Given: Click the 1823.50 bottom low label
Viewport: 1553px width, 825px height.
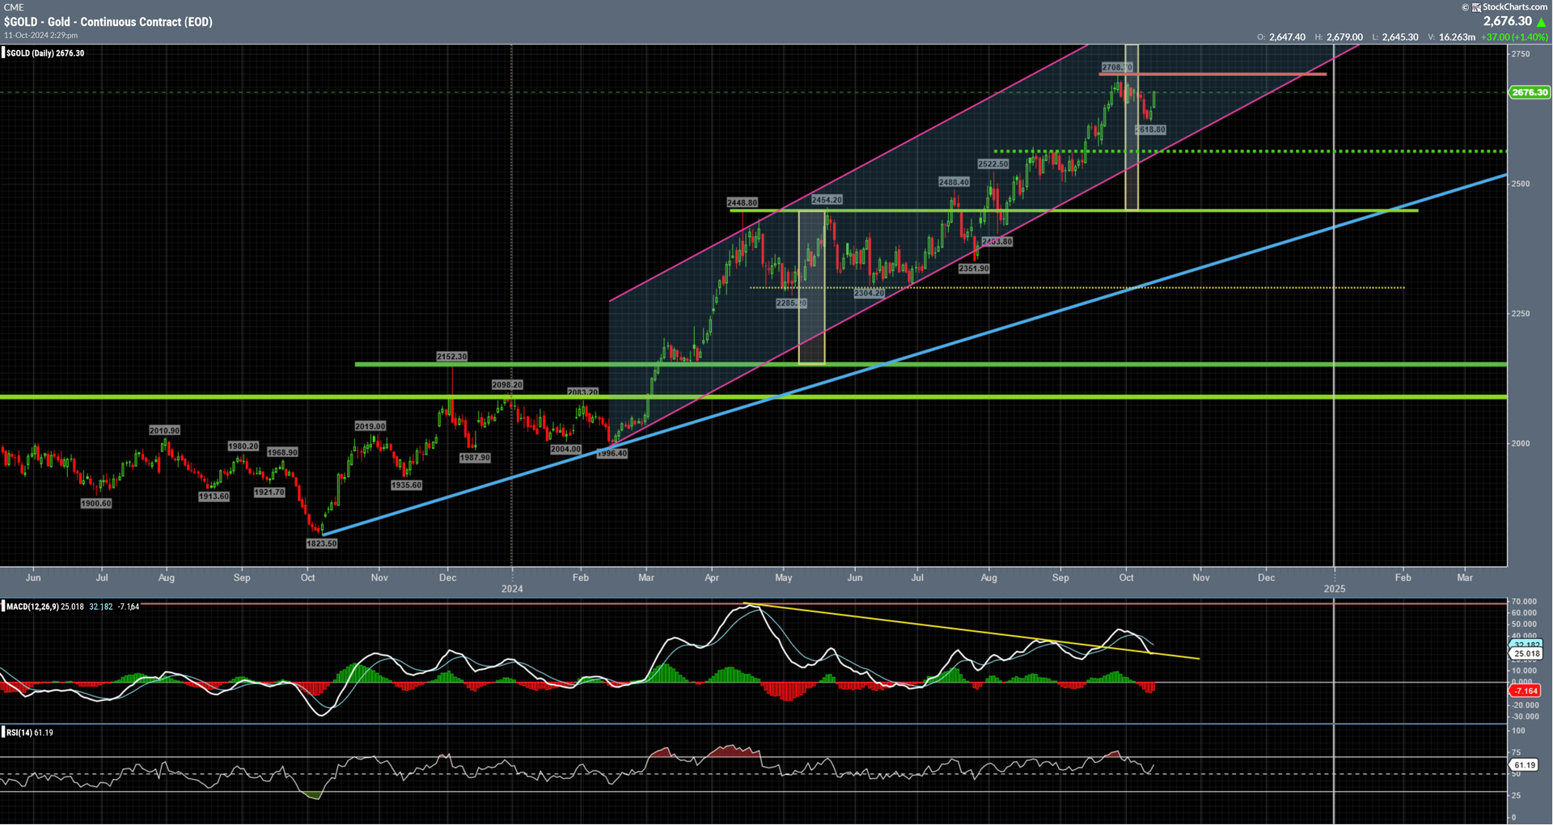Looking at the screenshot, I should point(321,544).
